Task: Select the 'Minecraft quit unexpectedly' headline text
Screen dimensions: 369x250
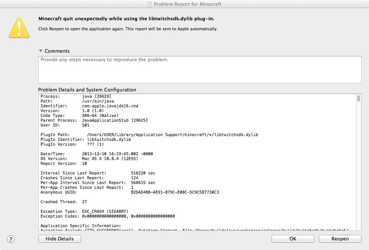Action: [x=126, y=19]
